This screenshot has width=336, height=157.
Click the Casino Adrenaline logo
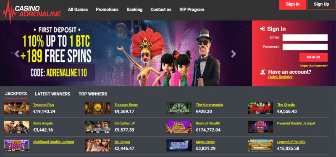32,11
